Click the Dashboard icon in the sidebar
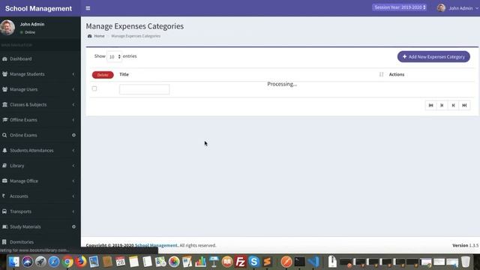Screen dimensions: 480x270 4,58
